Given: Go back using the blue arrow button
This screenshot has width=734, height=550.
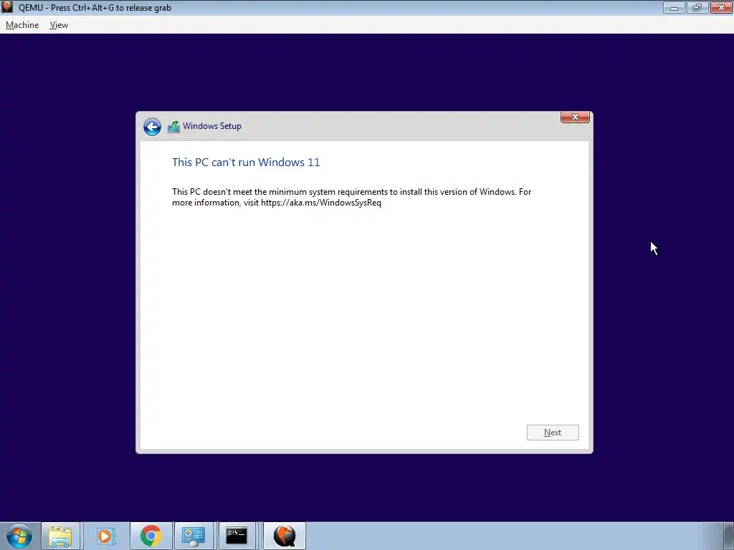Looking at the screenshot, I should click(x=152, y=126).
